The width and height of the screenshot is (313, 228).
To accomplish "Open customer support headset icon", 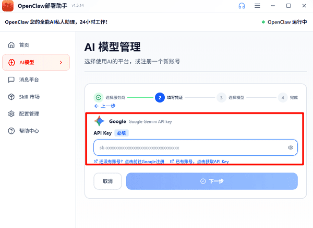I will [x=242, y=6].
